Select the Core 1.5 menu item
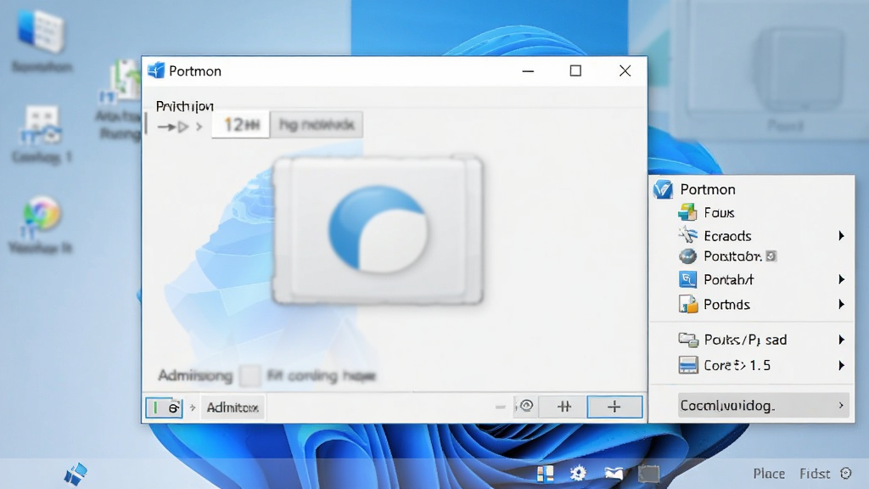869x489 pixels. (x=737, y=365)
